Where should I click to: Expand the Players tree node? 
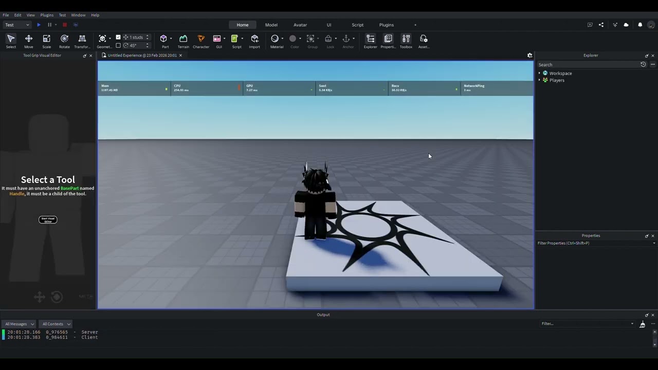click(x=539, y=80)
